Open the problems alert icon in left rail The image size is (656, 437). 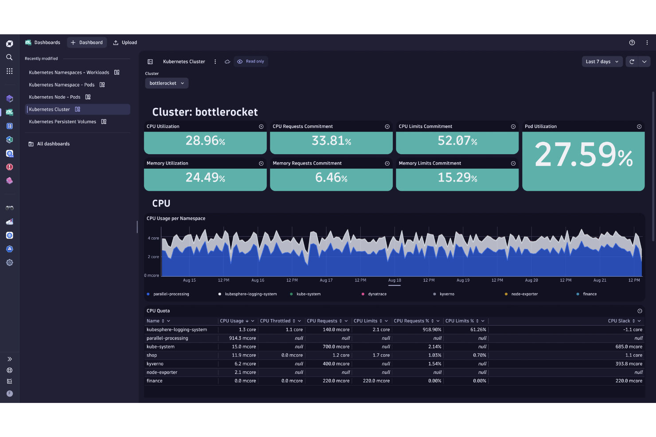click(x=9, y=167)
